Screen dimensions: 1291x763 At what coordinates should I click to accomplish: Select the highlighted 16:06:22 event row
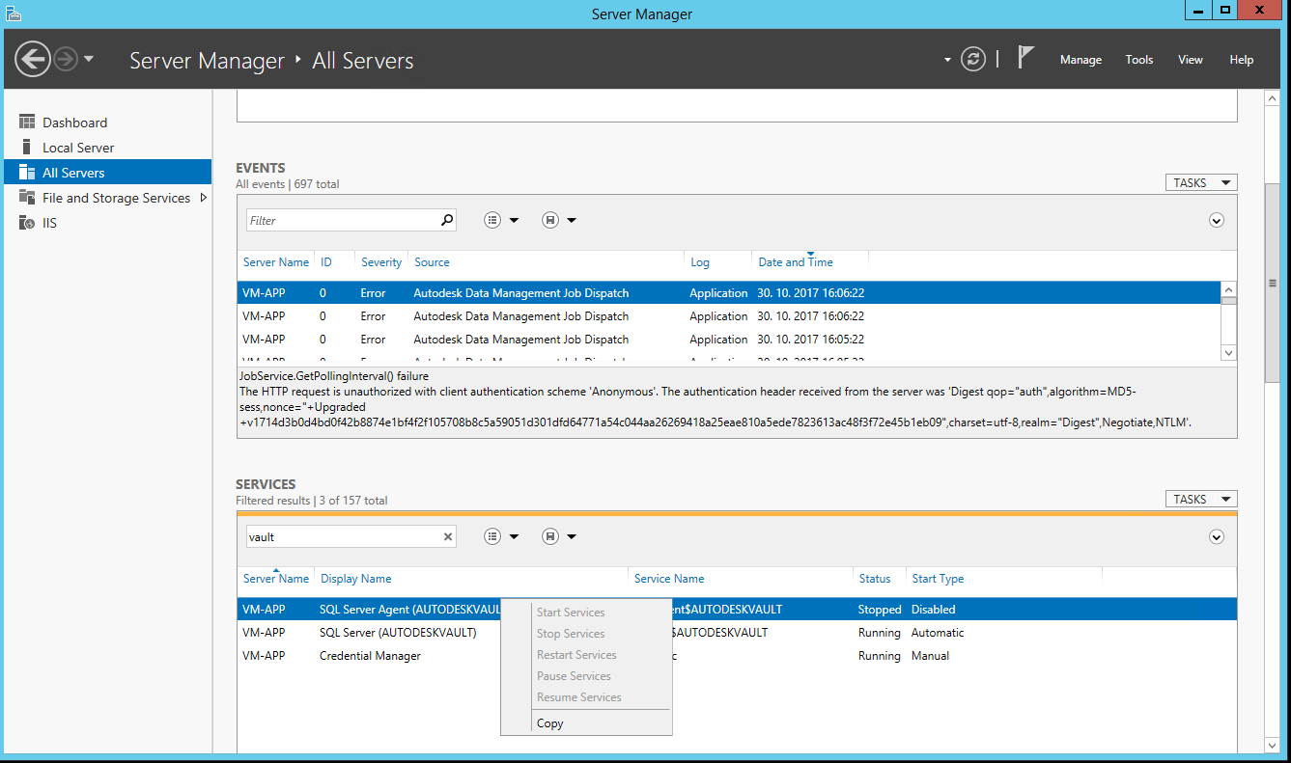pyautogui.click(x=729, y=293)
